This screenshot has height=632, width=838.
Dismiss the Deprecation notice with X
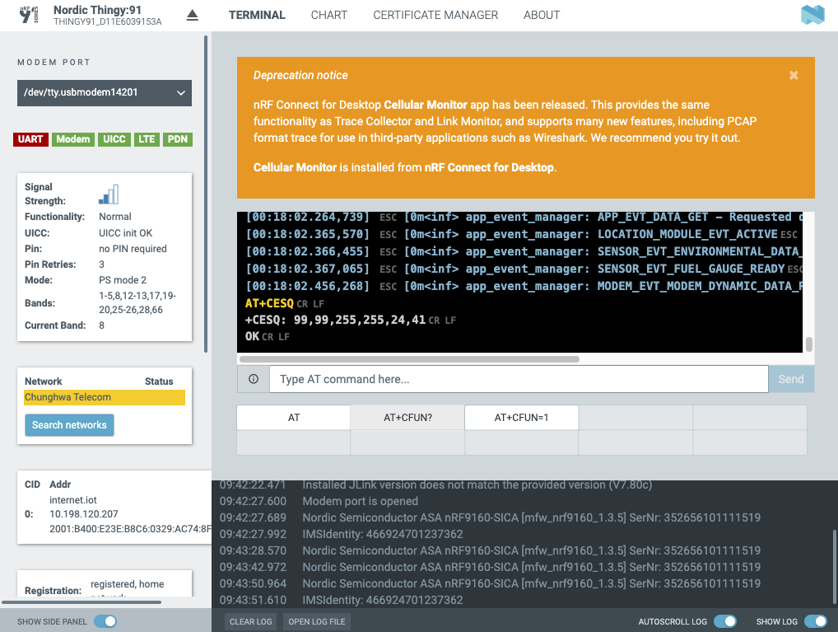[794, 76]
